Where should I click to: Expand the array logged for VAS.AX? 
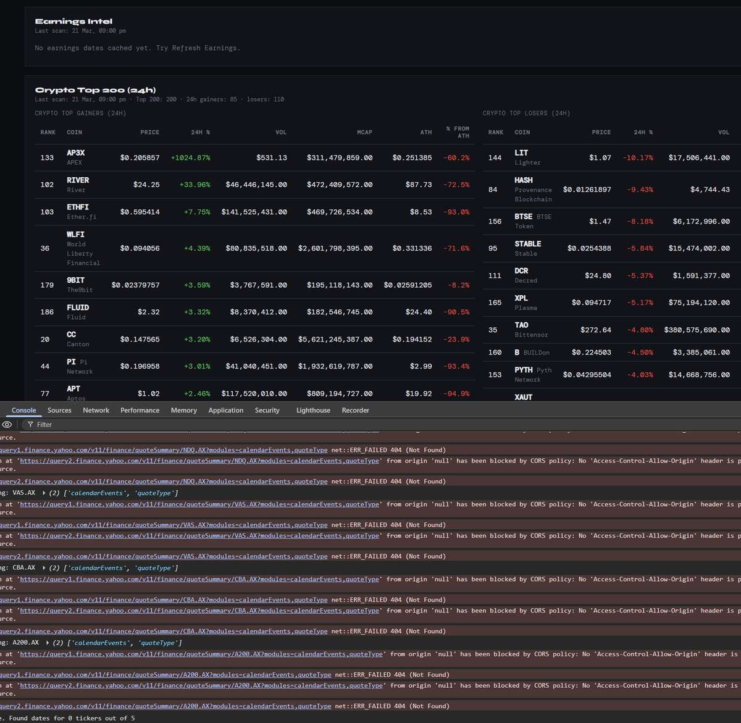tap(44, 493)
